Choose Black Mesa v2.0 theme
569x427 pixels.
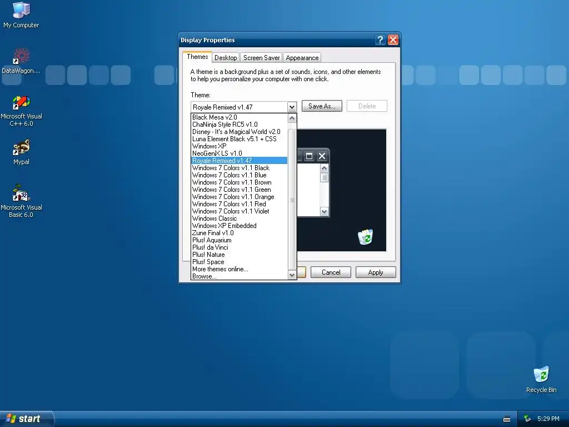pyautogui.click(x=239, y=117)
